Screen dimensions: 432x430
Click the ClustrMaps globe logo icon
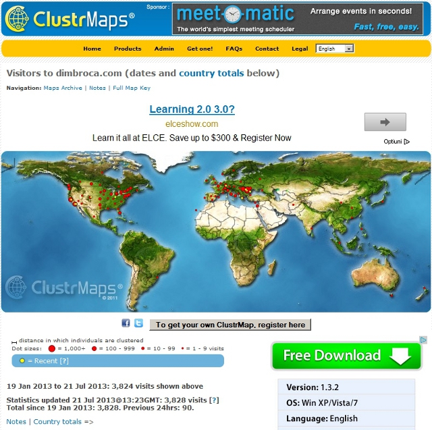17,18
